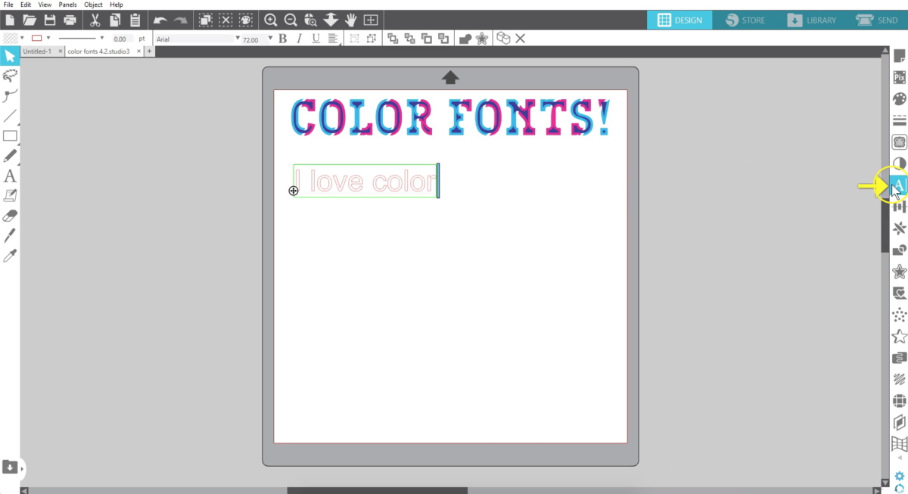Pick the Eyedropper tool
This screenshot has height=494, width=908.
point(10,256)
